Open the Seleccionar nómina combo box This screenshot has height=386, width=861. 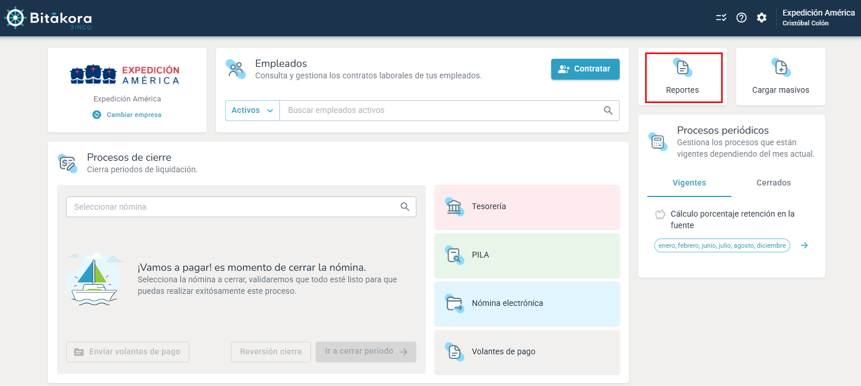point(233,207)
